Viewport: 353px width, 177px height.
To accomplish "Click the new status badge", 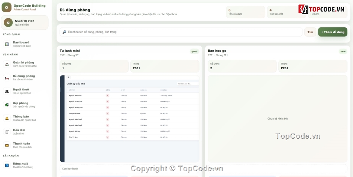I will click(343, 51).
